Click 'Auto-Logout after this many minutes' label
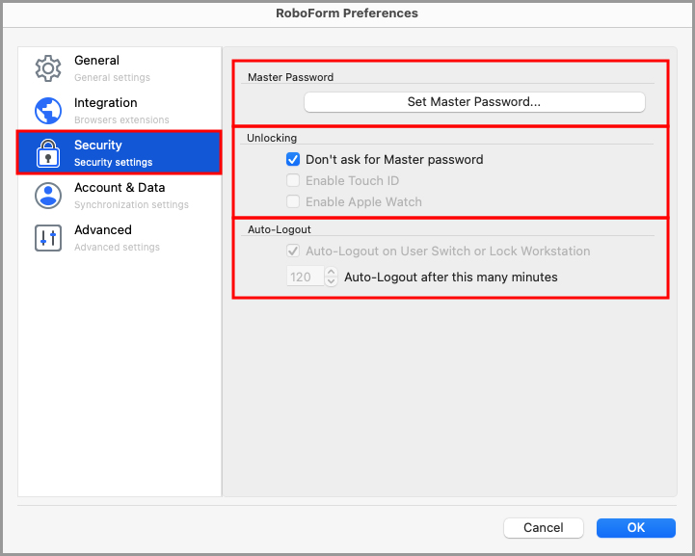 451,277
